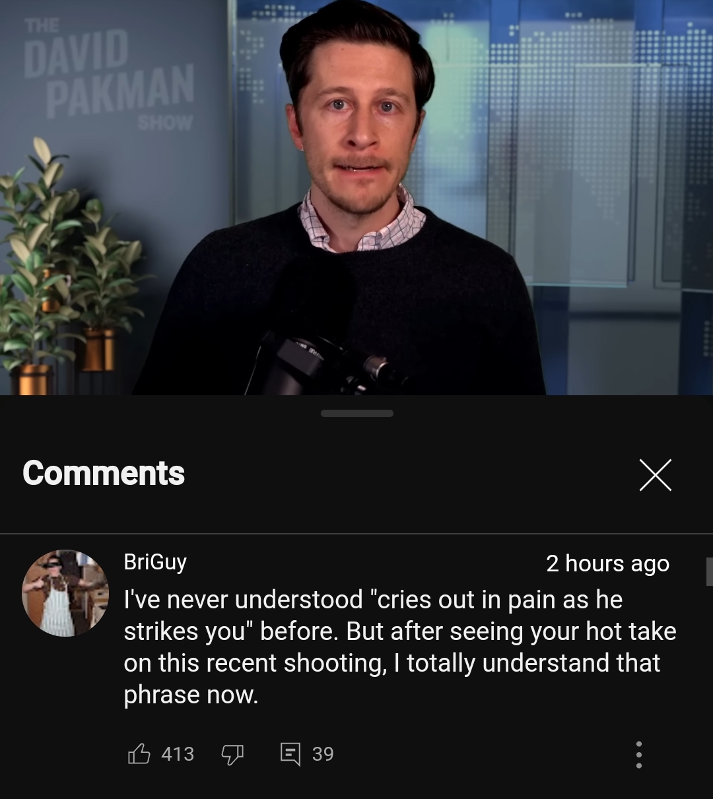This screenshot has width=713, height=799.
Task: Select the comment text starting "I've never understood"
Action: 400,647
